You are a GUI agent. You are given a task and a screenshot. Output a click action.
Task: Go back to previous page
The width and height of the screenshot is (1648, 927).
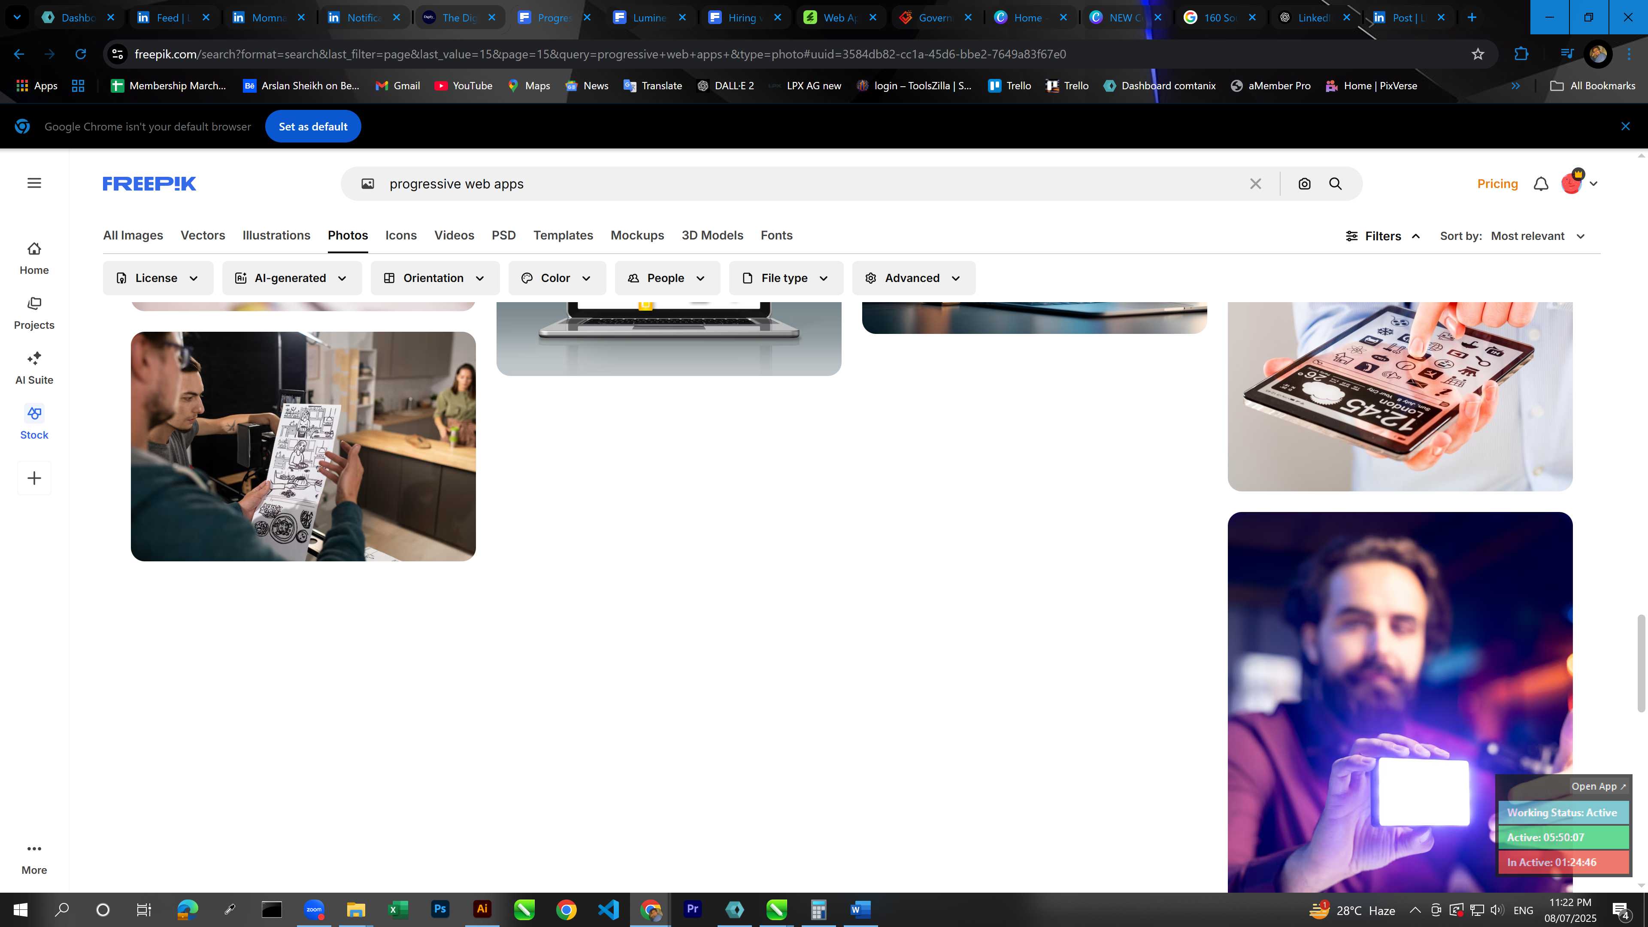19,54
